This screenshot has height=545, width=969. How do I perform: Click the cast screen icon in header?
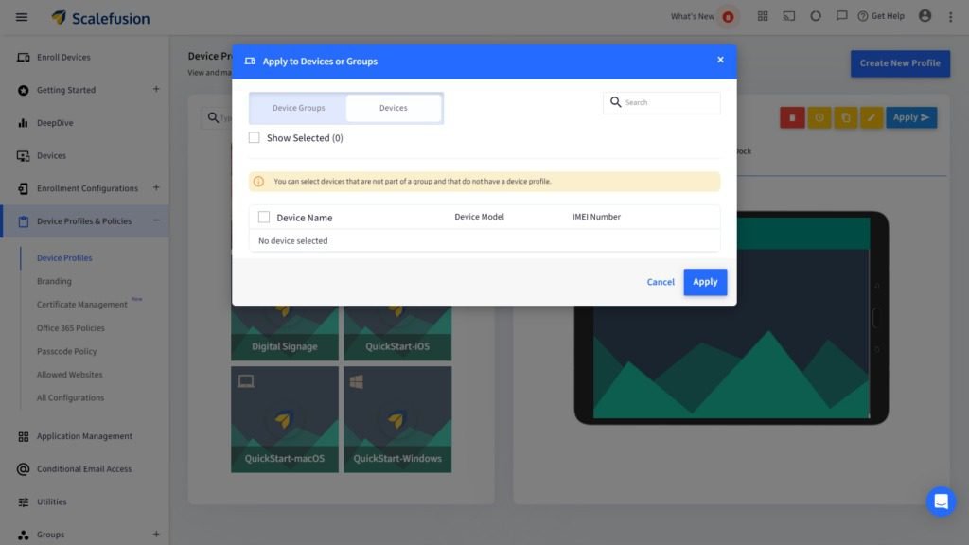(x=789, y=16)
